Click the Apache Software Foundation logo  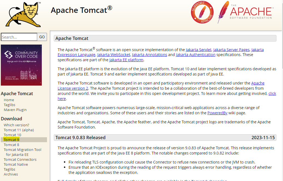246,12
